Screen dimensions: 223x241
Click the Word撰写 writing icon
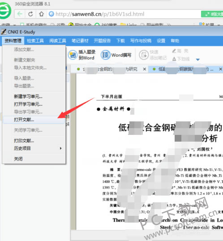(x=105, y=55)
